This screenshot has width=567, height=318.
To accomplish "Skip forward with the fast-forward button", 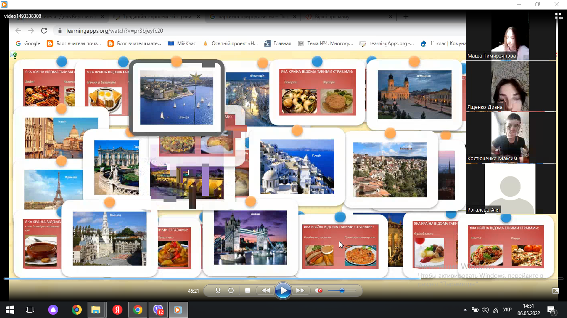I will point(301,291).
